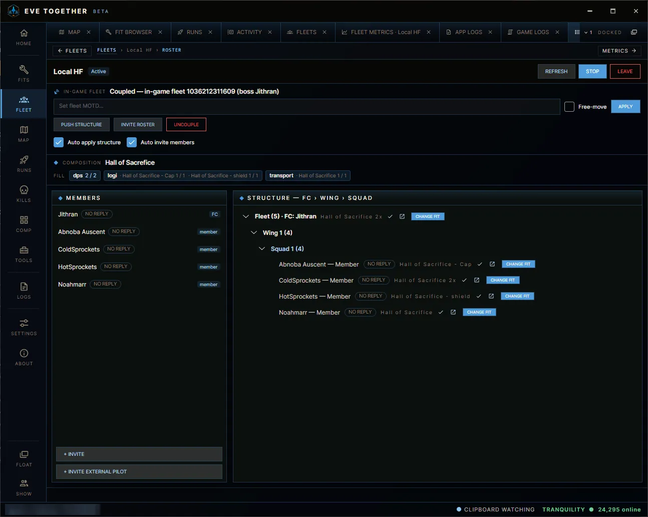This screenshot has width=648, height=517.
Task: Click the FLEETS breadcrumb link
Action: (x=107, y=50)
